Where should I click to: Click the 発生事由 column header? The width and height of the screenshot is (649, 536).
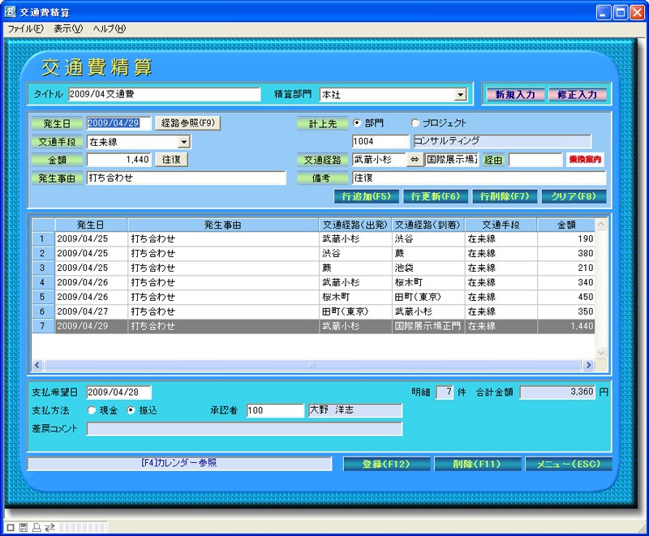coord(222,225)
